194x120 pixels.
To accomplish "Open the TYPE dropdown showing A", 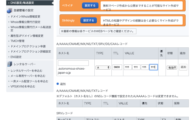I will (103, 67).
